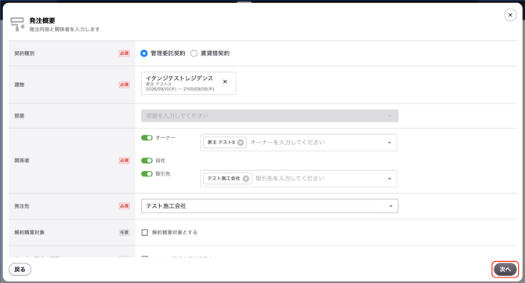Expand the 取引先 dropdown arrow
Screen dimensions: 525x283
389,179
